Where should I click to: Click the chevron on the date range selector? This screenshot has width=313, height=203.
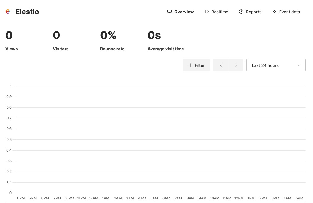coord(298,65)
